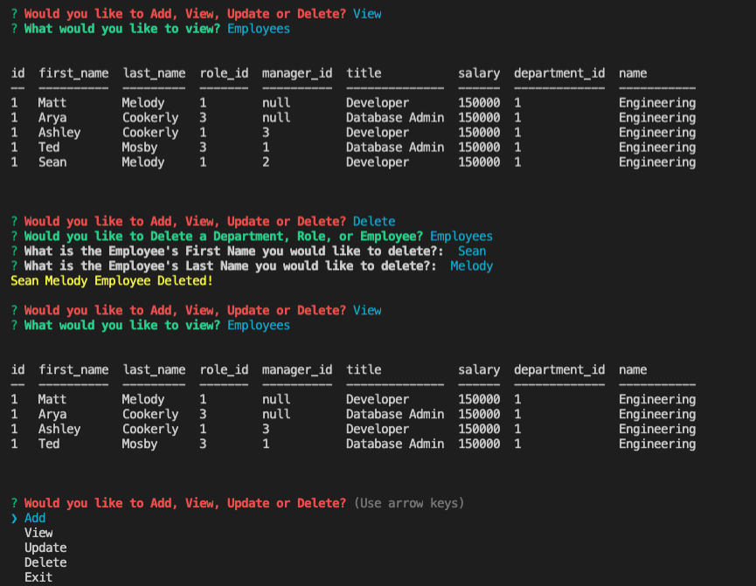
Task: Click the 'salary' header in second table
Action: pyautogui.click(x=479, y=370)
